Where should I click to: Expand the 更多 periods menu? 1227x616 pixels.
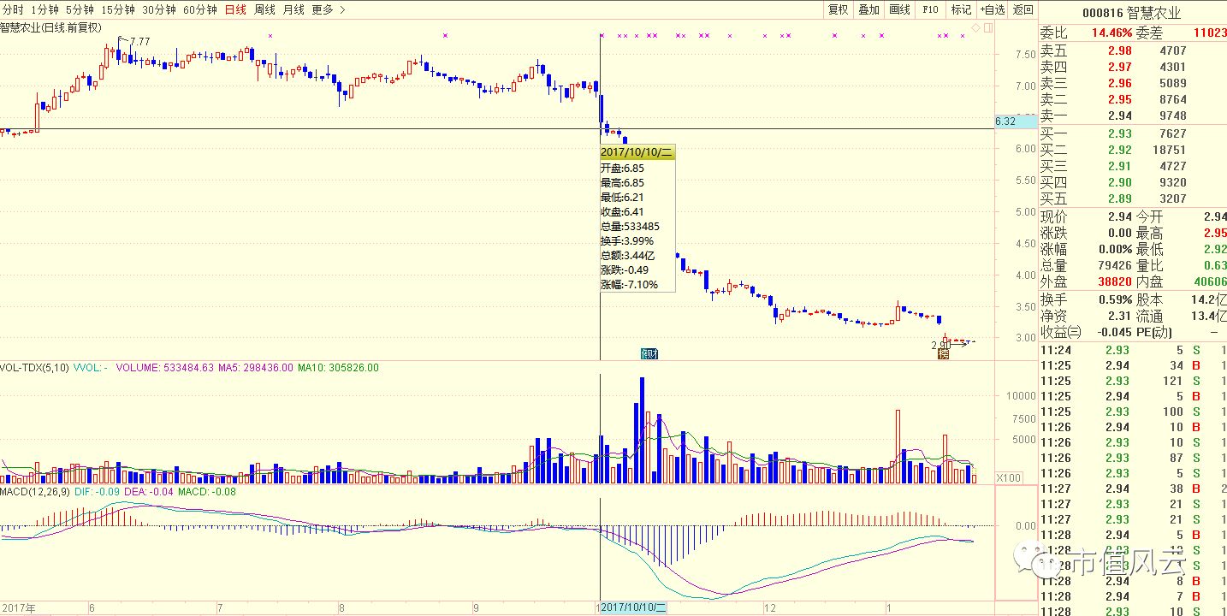[329, 9]
